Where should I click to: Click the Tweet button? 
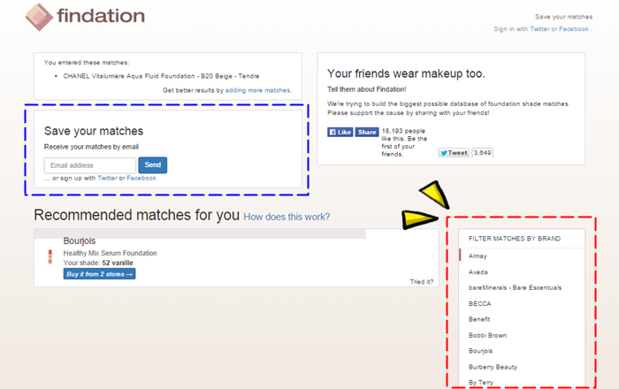454,153
